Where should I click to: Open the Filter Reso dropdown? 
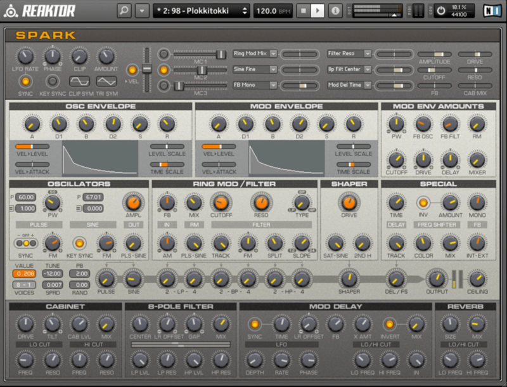tap(349, 54)
